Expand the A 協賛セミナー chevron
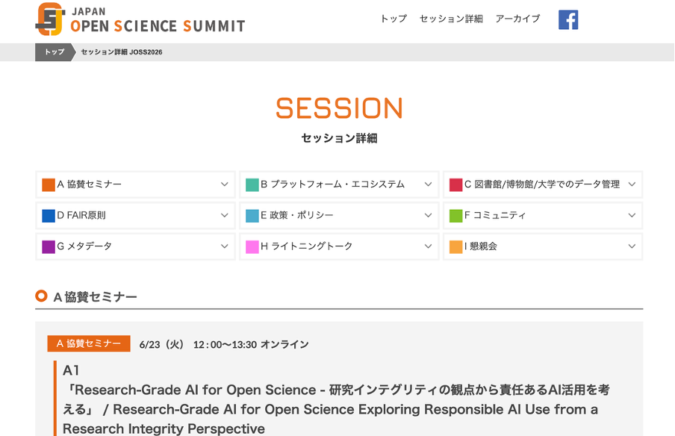 point(224,184)
